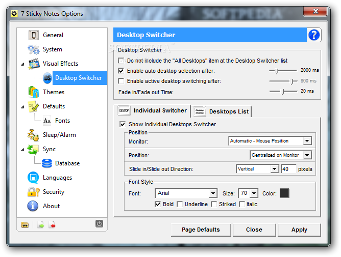341x257 pixels.
Task: Click the DS Desktop Switcher icon
Action: 47,78
